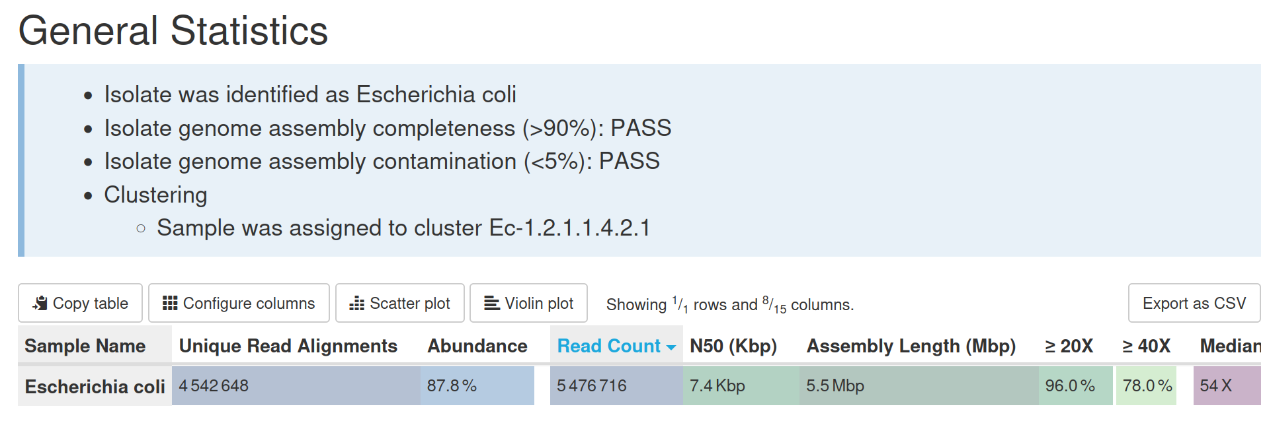
Task: Click the ≥ 20X coverage cell
Action: (1067, 386)
